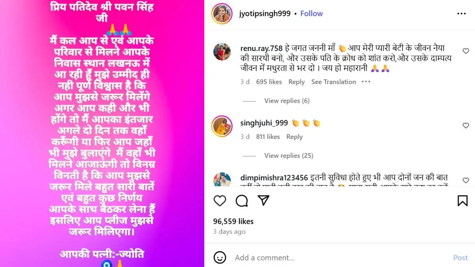Image resolution: width=475 pixels, height=267 pixels.
Task: Like the post with heart icon
Action: [220, 201]
